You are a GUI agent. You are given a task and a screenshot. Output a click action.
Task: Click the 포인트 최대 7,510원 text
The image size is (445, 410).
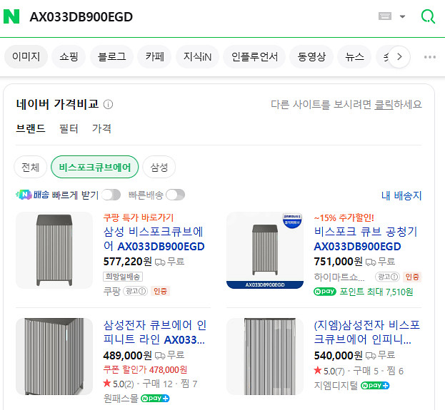(x=376, y=292)
